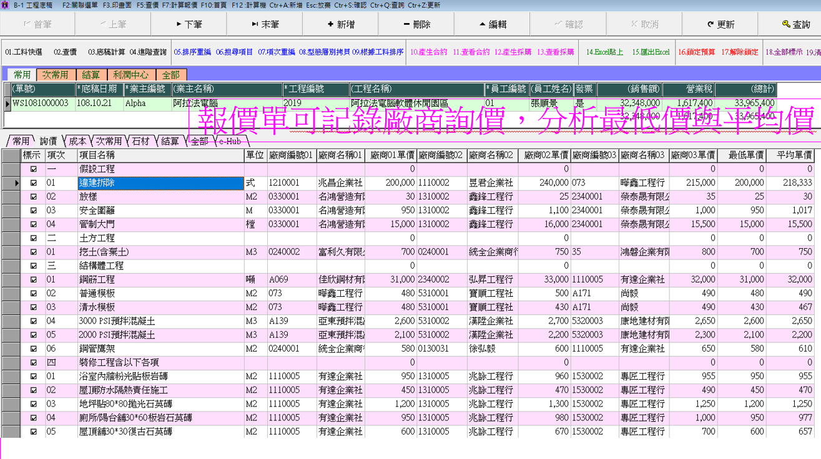The height and width of the screenshot is (459, 821).
Task: Refresh data with the 更新 button
Action: click(720, 24)
